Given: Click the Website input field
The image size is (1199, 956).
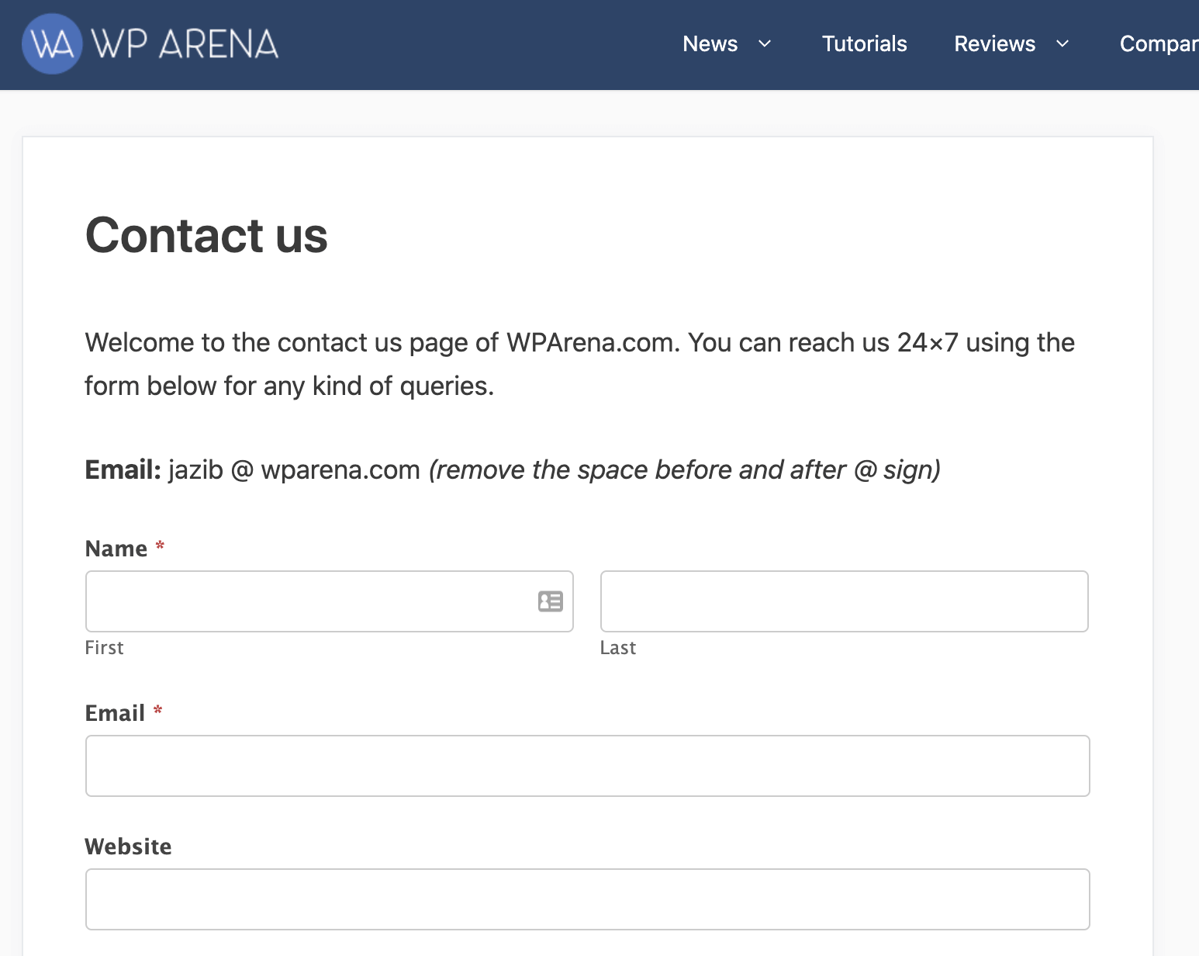Looking at the screenshot, I should (588, 899).
